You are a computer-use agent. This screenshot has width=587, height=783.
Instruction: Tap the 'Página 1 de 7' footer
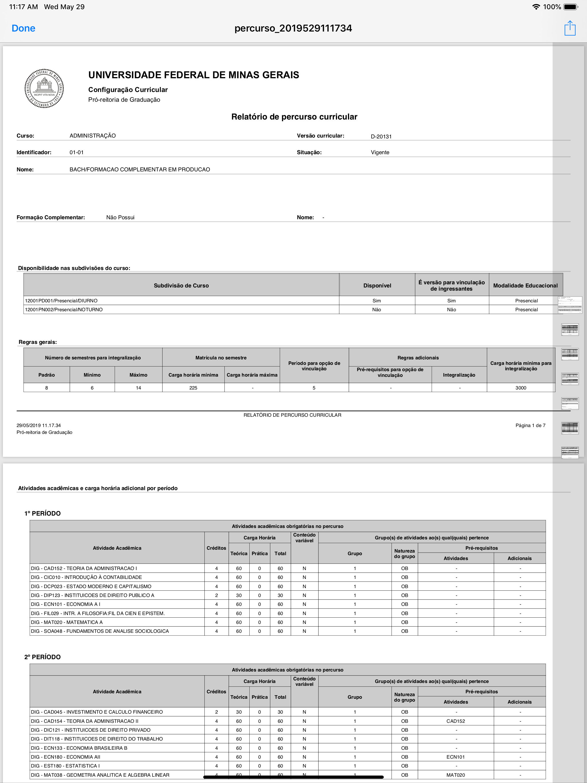pos(530,426)
